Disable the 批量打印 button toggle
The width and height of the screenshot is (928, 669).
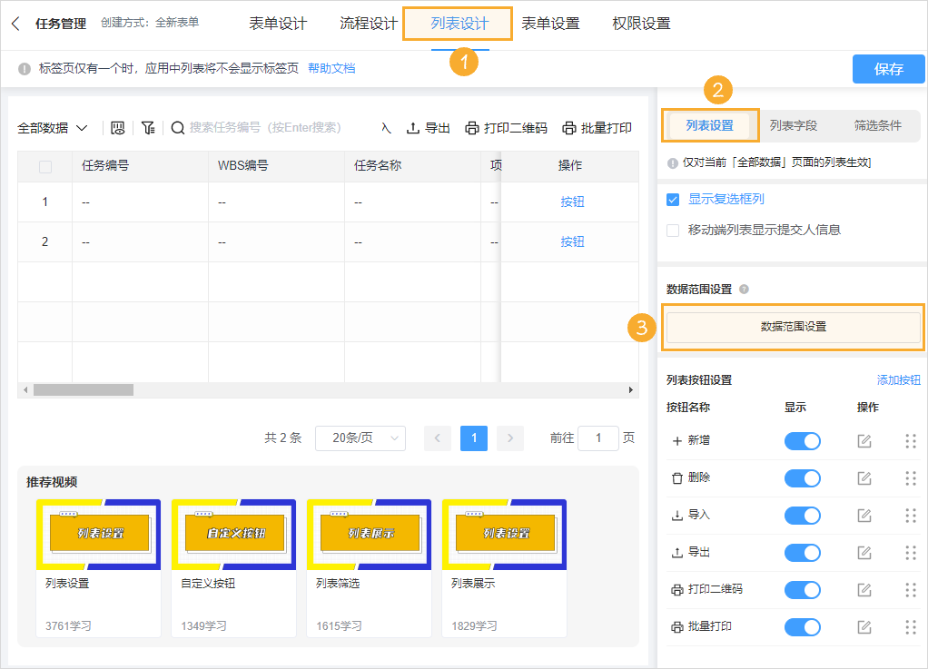(801, 626)
